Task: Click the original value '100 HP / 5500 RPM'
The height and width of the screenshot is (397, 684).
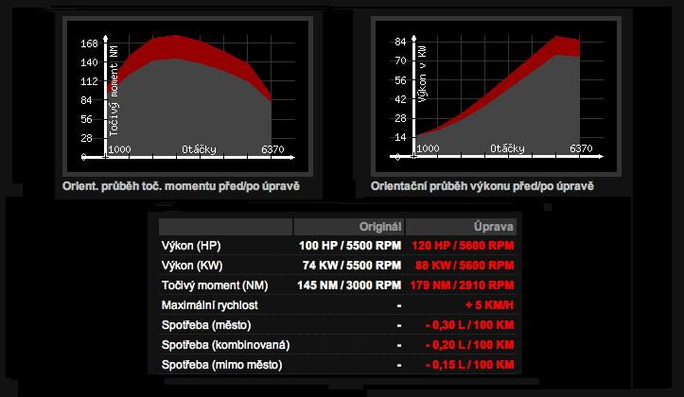Action: [350, 246]
